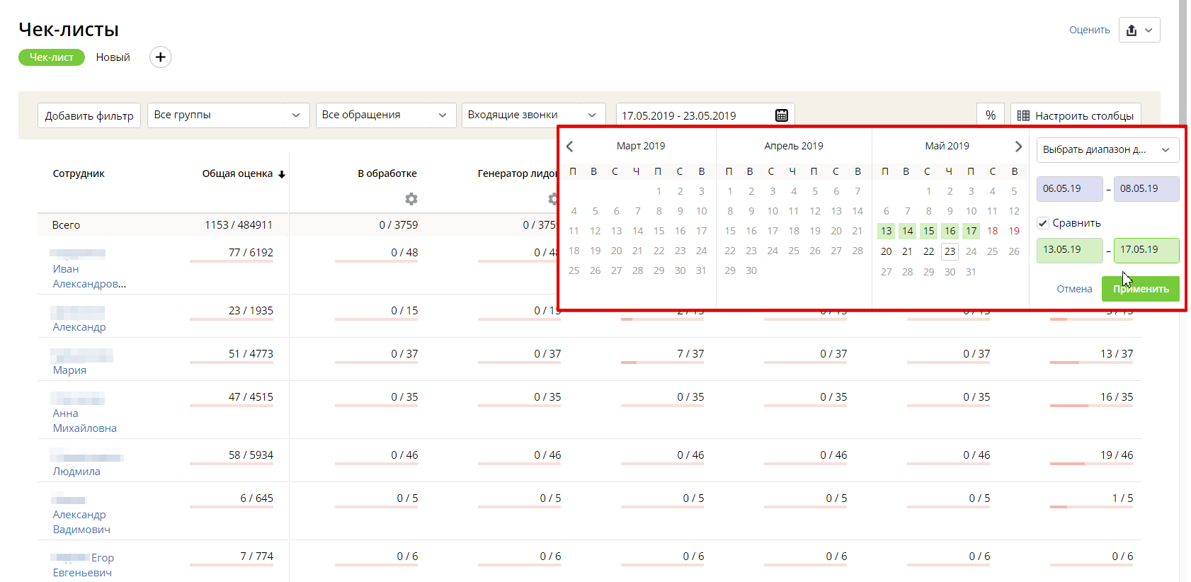Toggle the Сравнить checkbox

(1043, 223)
